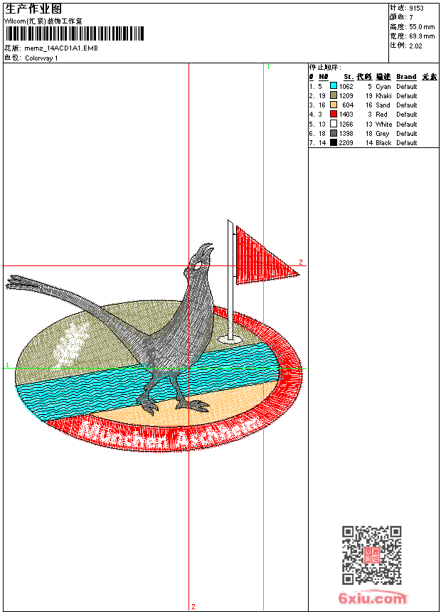Click the 'Khaki' color name
Viewport: 441px width, 612px height.
383,95
